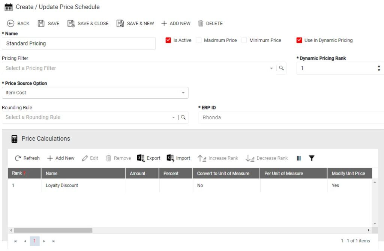Image resolution: width=384 pixels, height=251 pixels.
Task: Sort by the Name column header
Action: point(83,173)
